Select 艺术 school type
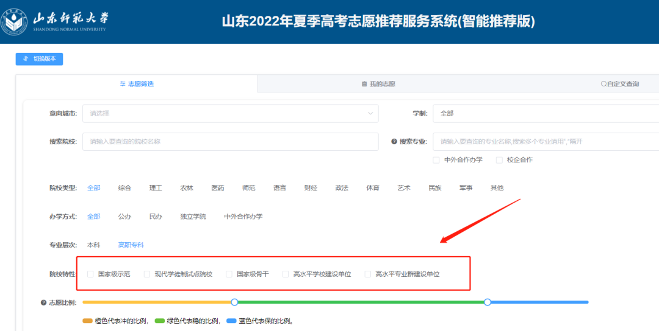The height and width of the screenshot is (331, 659). (x=404, y=188)
